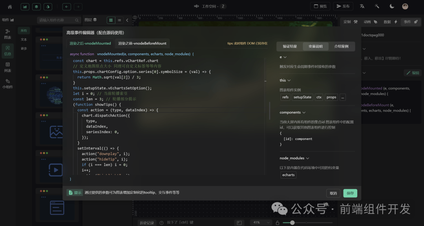This screenshot has height=226, width=424.
Task: Open the 动画 tab in right panel
Action: pyautogui.click(x=371, y=22)
